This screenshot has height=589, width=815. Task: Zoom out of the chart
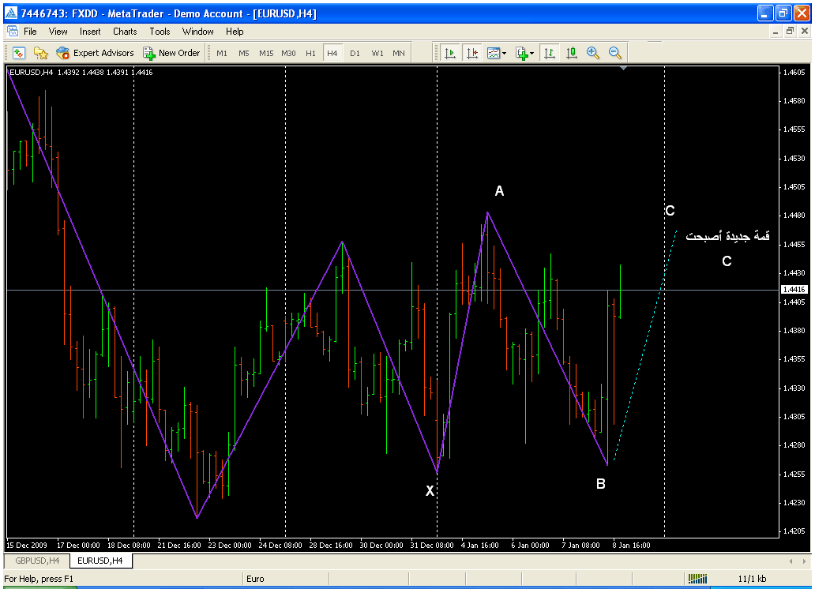coord(615,53)
